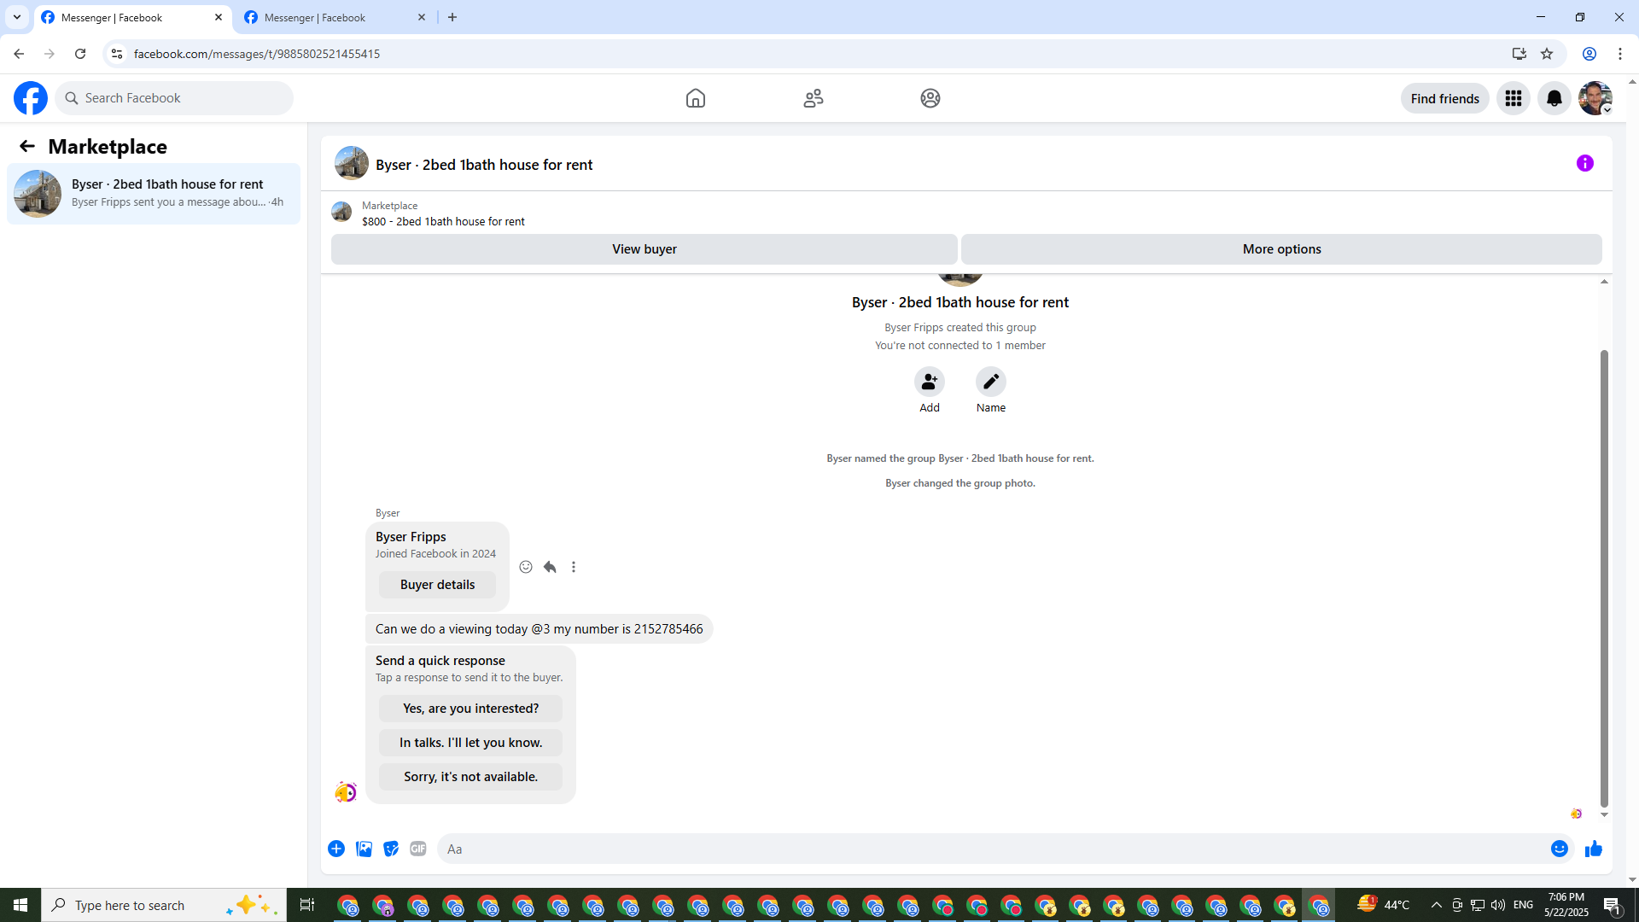Choose a sticker in composer

coord(391,849)
